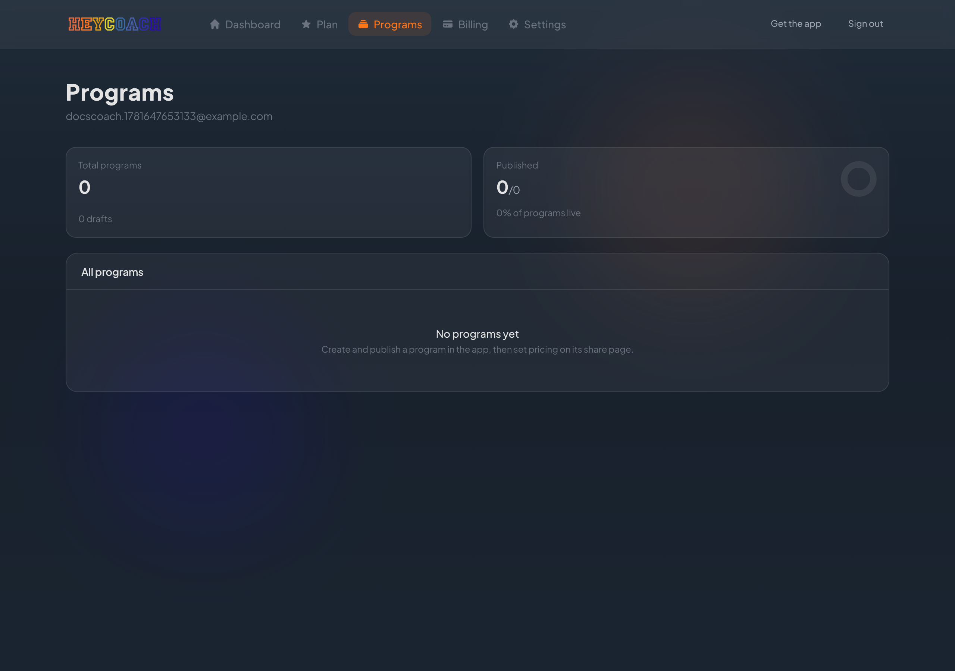Click the Get the app link
This screenshot has height=671, width=955.
click(796, 24)
